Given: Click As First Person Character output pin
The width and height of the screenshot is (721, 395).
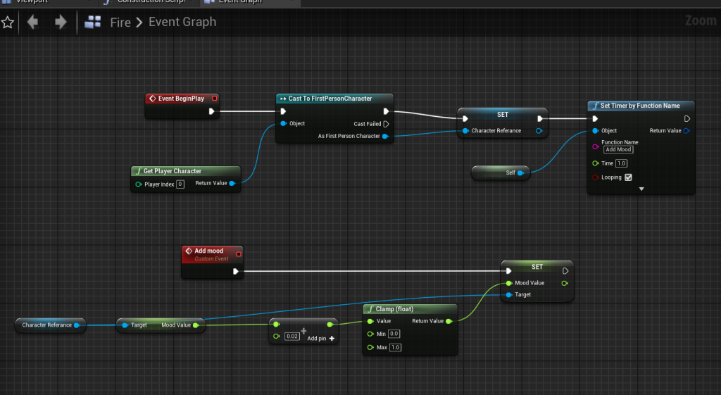Looking at the screenshot, I should click(385, 136).
